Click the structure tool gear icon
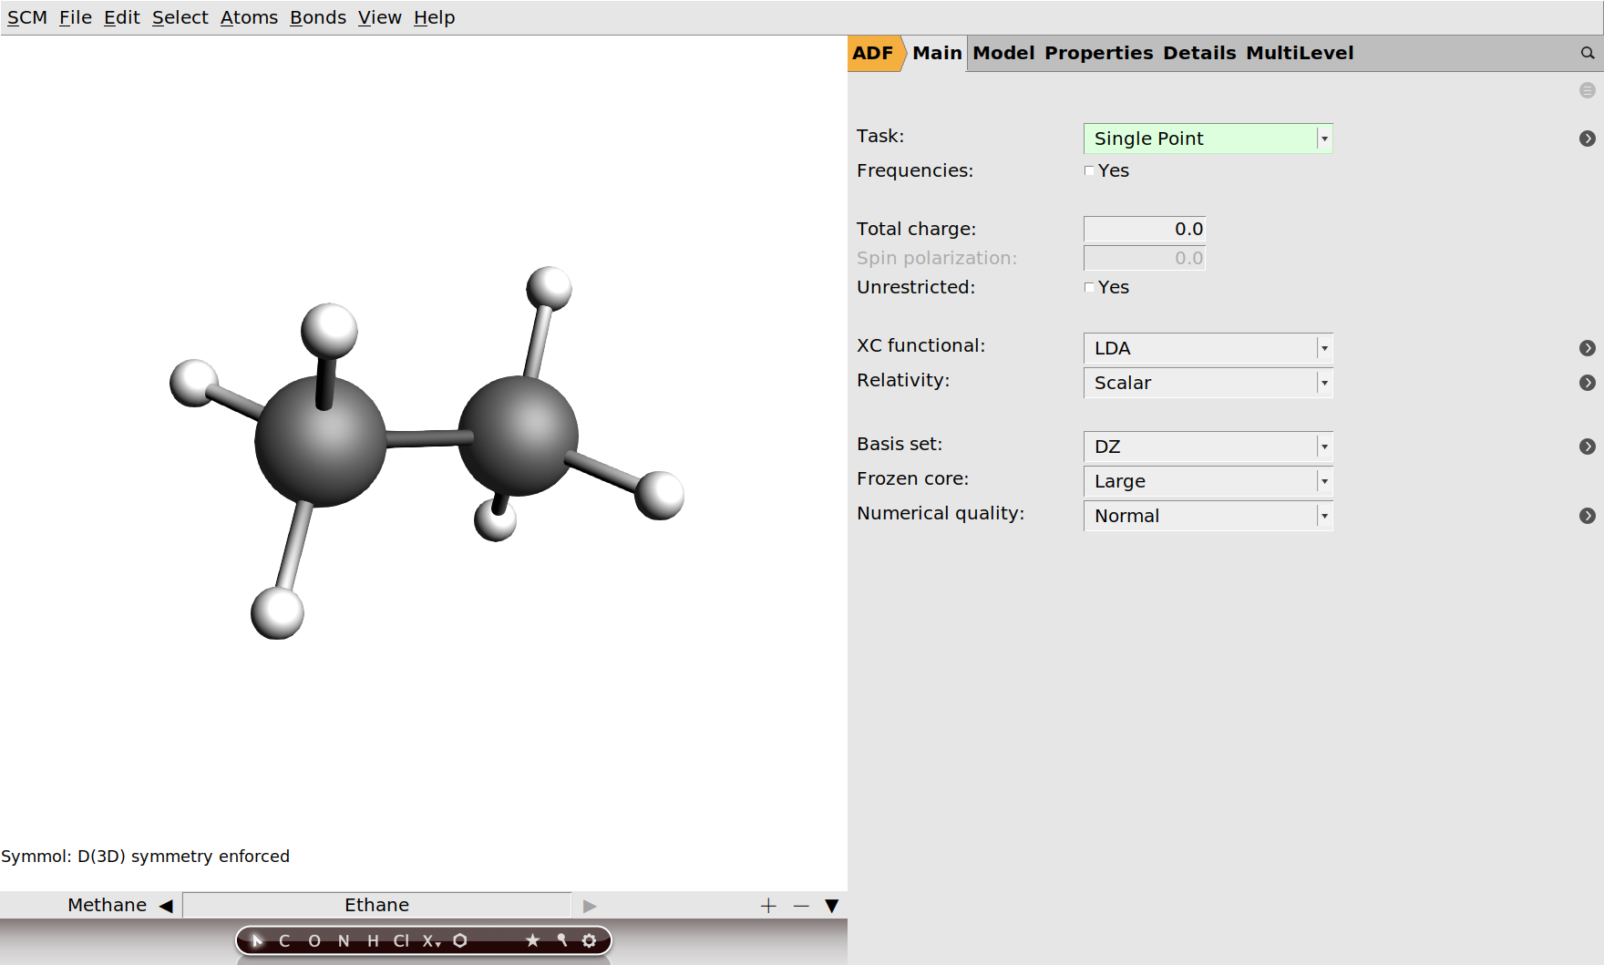 click(590, 941)
